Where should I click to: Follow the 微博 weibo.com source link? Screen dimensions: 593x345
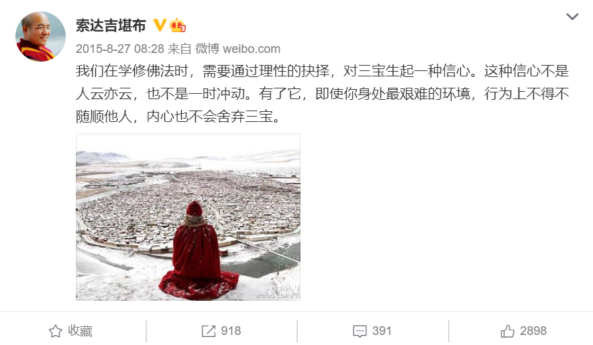(238, 49)
